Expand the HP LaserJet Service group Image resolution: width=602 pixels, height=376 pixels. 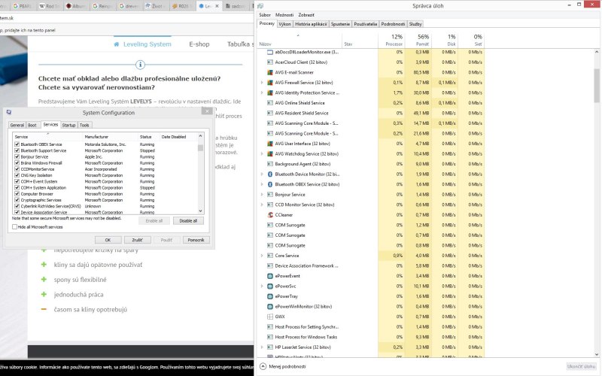[x=262, y=347]
